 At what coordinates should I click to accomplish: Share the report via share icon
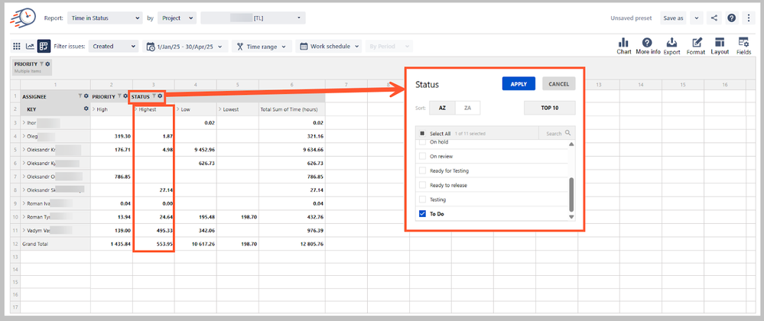(x=714, y=18)
